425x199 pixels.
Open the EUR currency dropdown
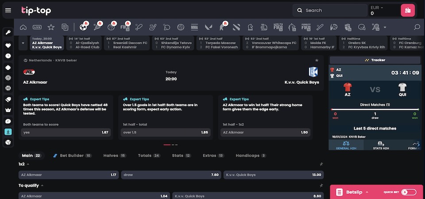(x=377, y=8)
